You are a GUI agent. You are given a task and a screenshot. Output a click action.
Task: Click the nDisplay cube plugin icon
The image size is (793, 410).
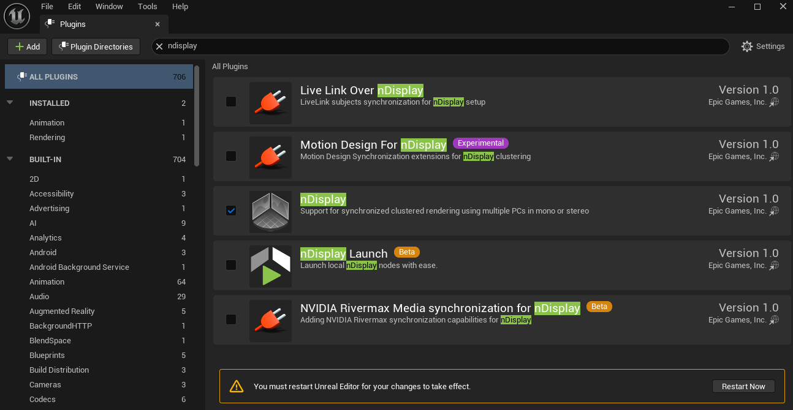[270, 211]
